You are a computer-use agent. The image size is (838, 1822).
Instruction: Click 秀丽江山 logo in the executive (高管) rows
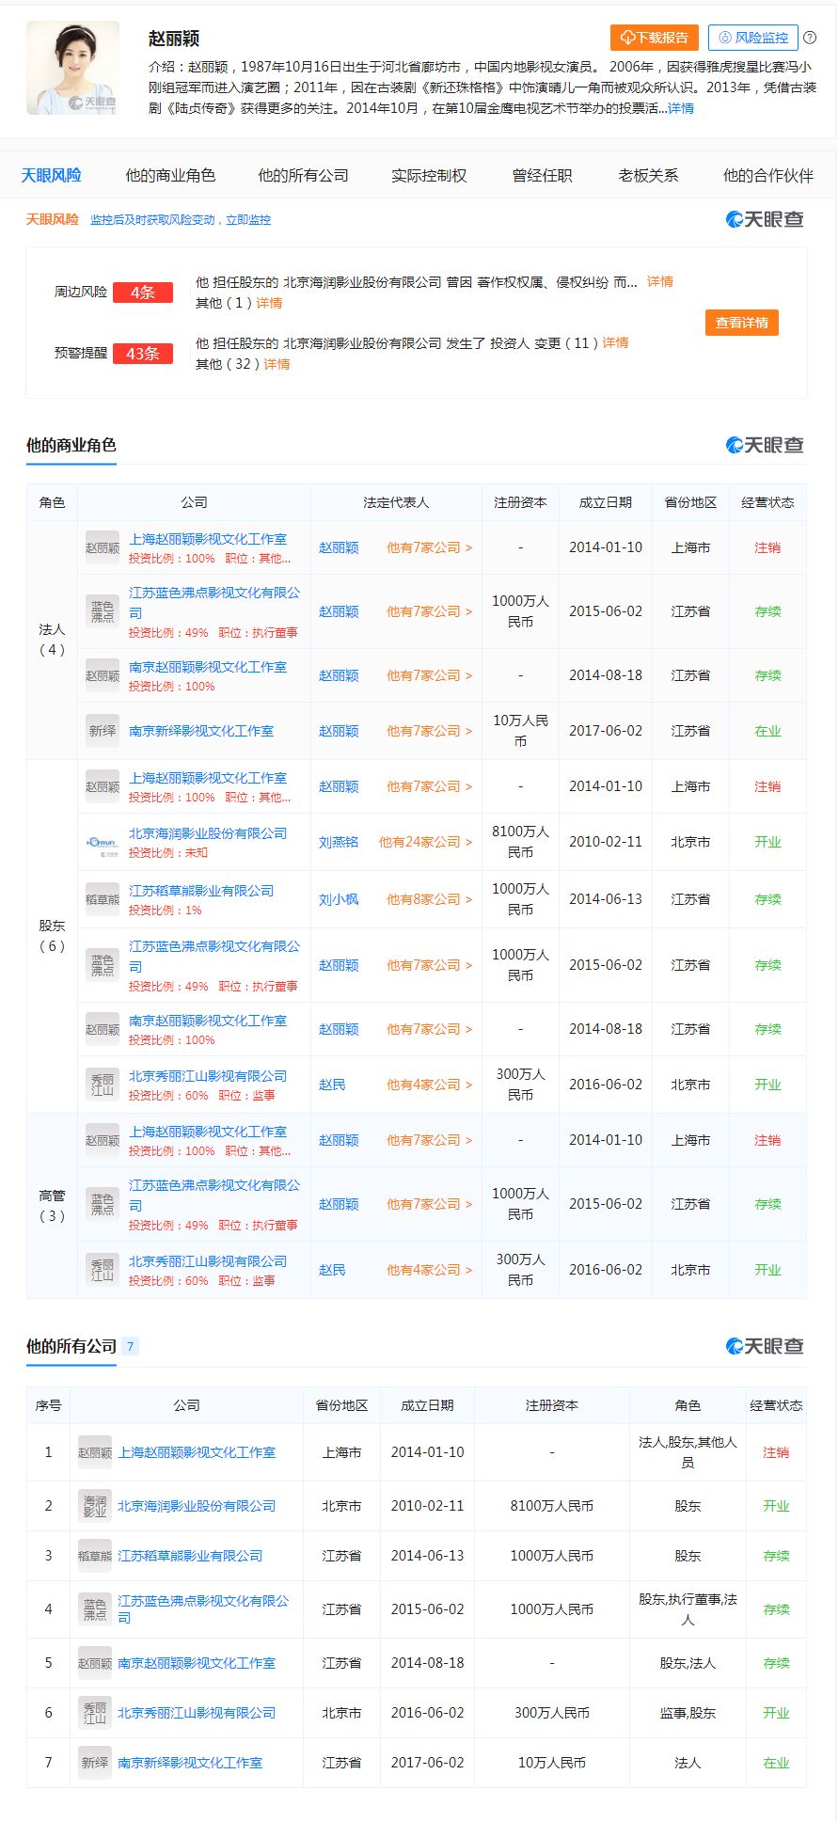click(x=103, y=1270)
